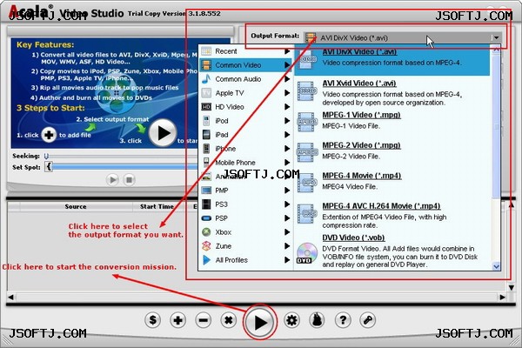Select Common Video category

245,65
